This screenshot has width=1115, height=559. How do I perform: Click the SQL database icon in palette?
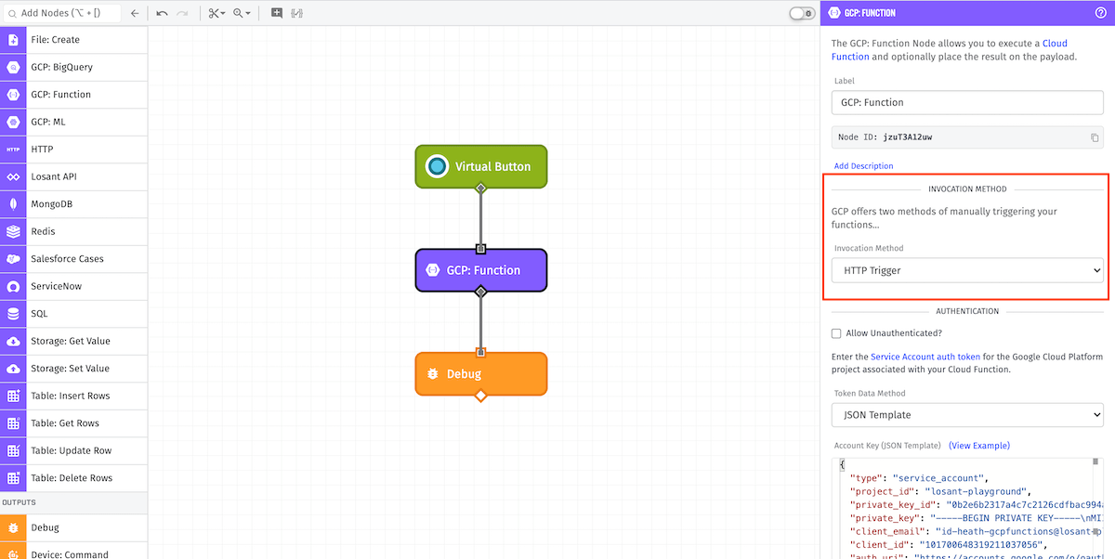13,314
